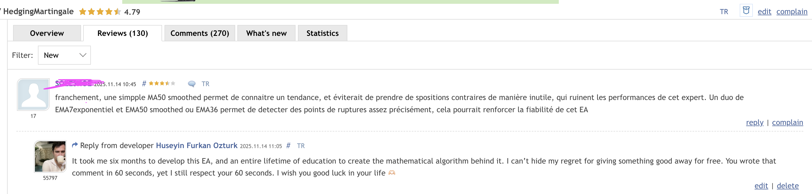Click the reviewer's default avatar thumbnail

click(x=33, y=95)
